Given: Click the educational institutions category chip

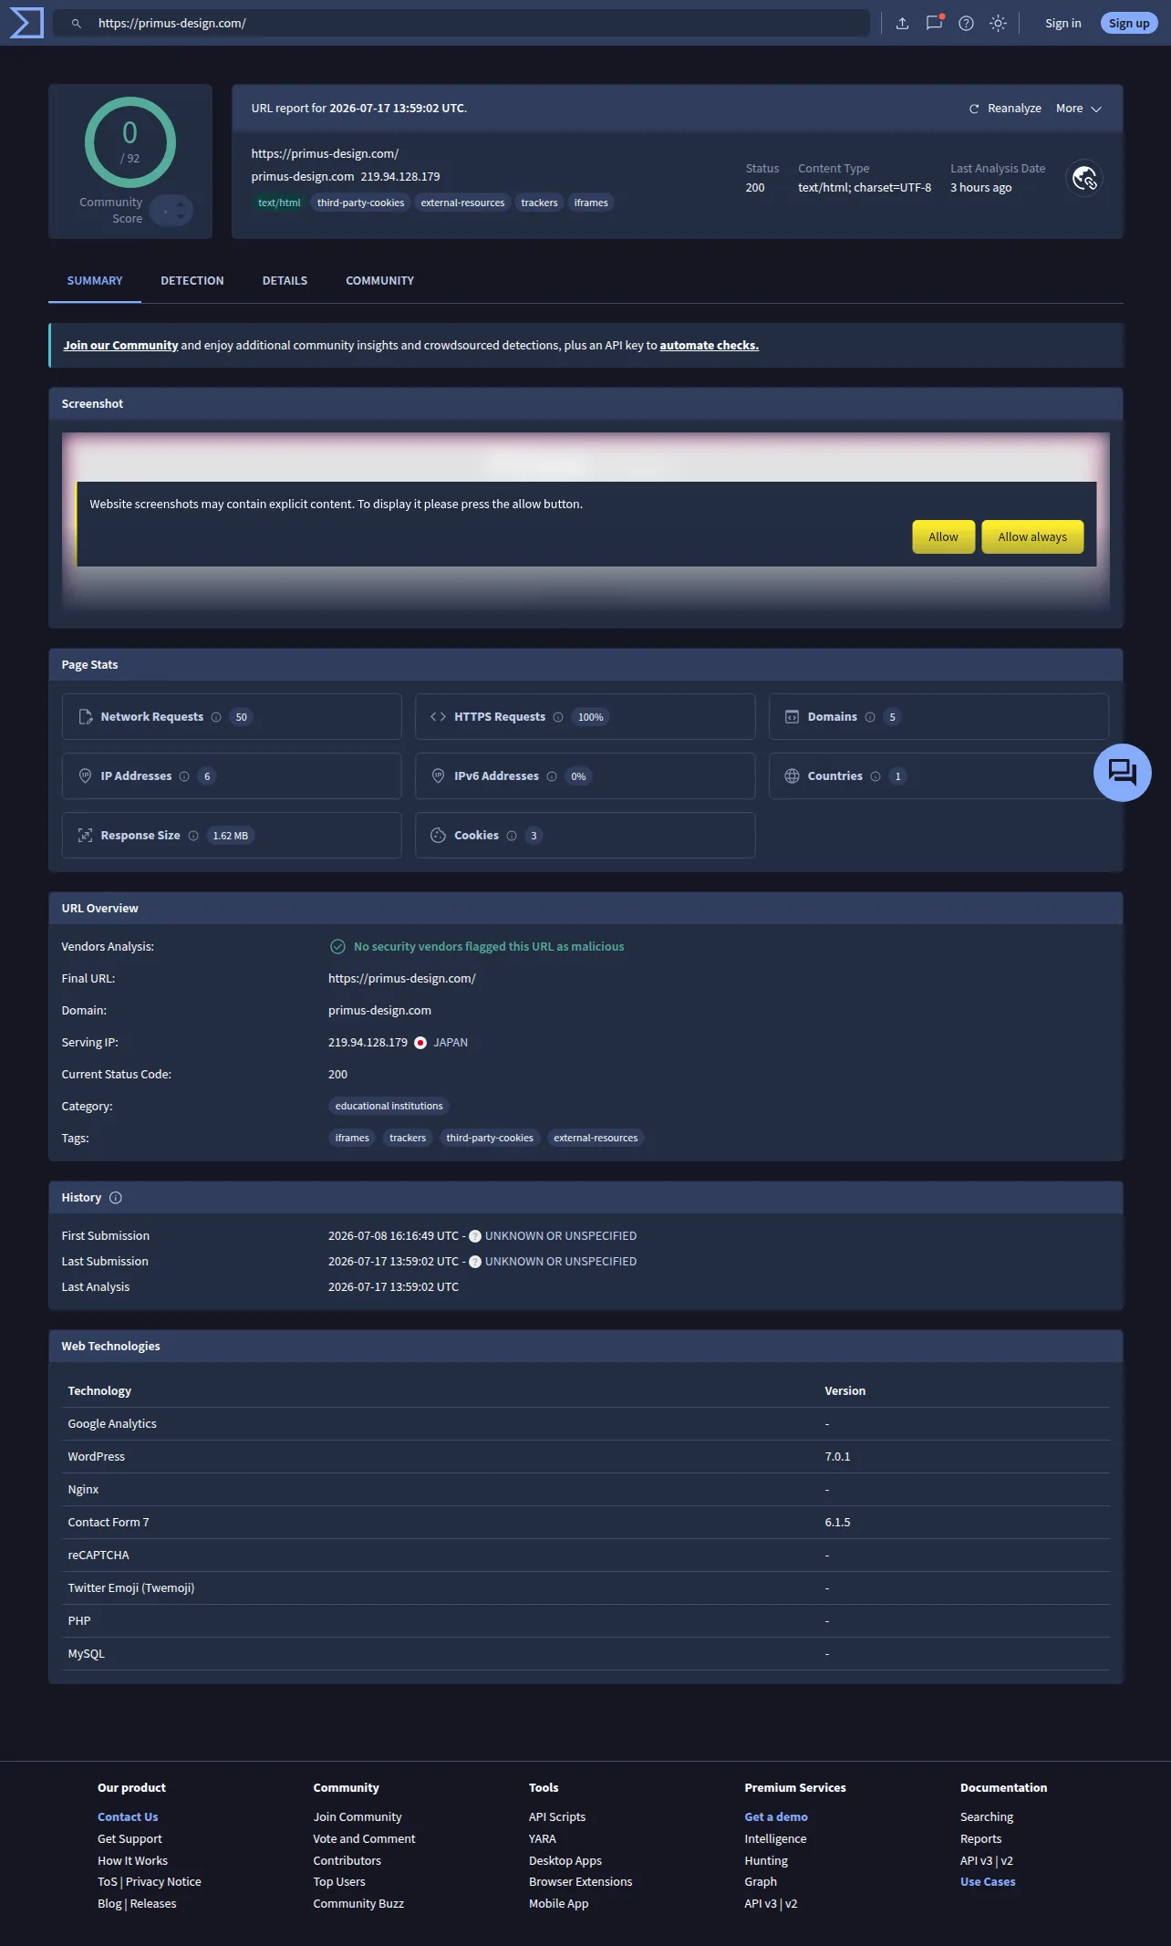Looking at the screenshot, I should point(389,1107).
